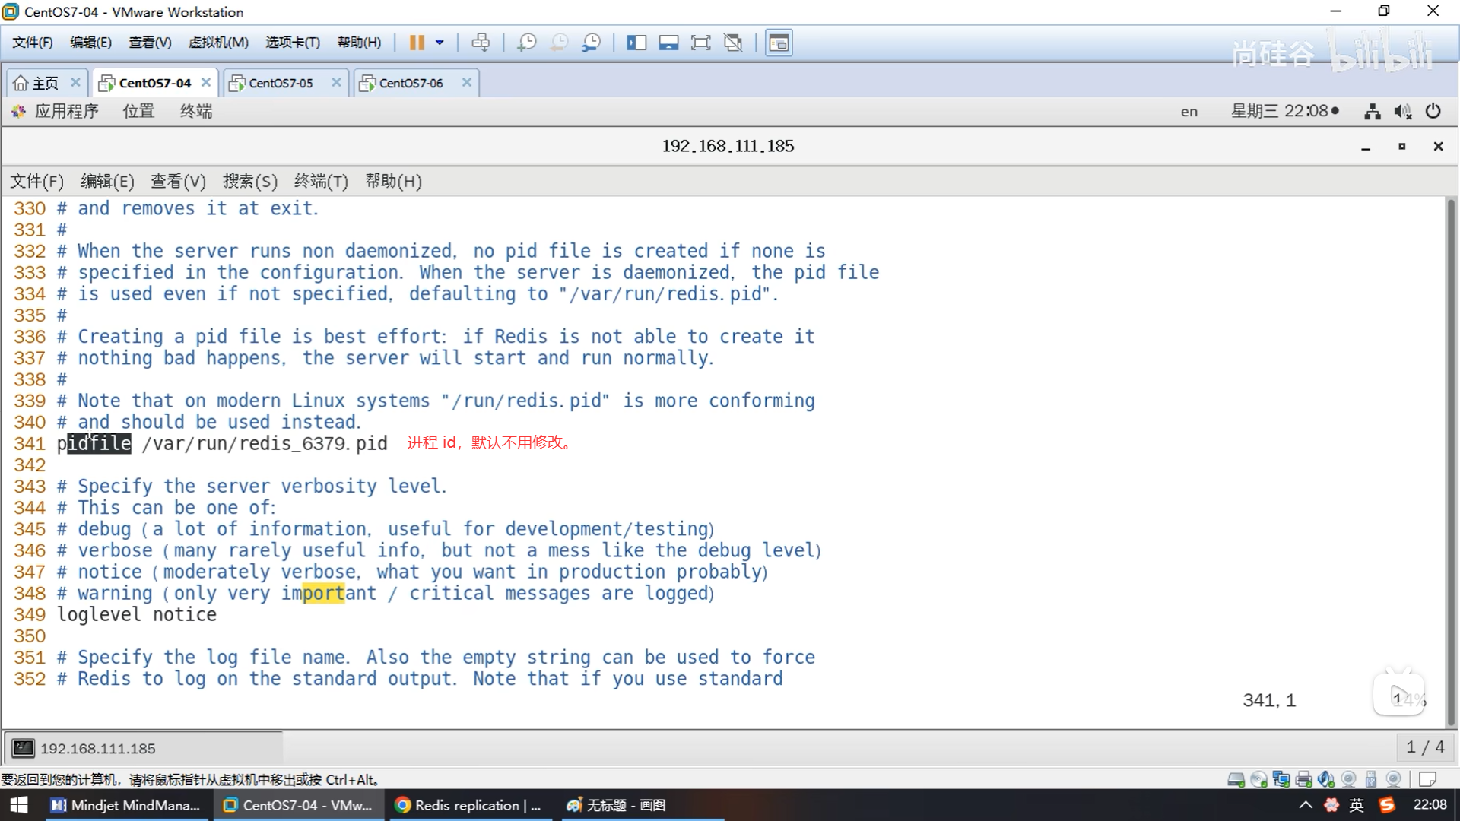
Task: Switch to the CentOS7-05 tab
Action: tap(281, 83)
